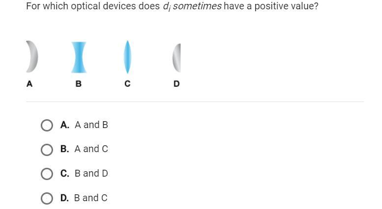Image resolution: width=382 pixels, height=209 pixels.
Task: Choose the 'A and B' answer text
Action: coord(91,125)
